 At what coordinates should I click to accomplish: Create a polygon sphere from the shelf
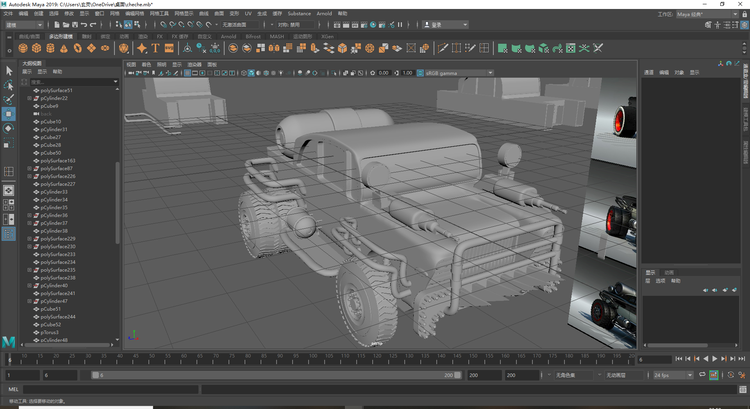pos(23,48)
